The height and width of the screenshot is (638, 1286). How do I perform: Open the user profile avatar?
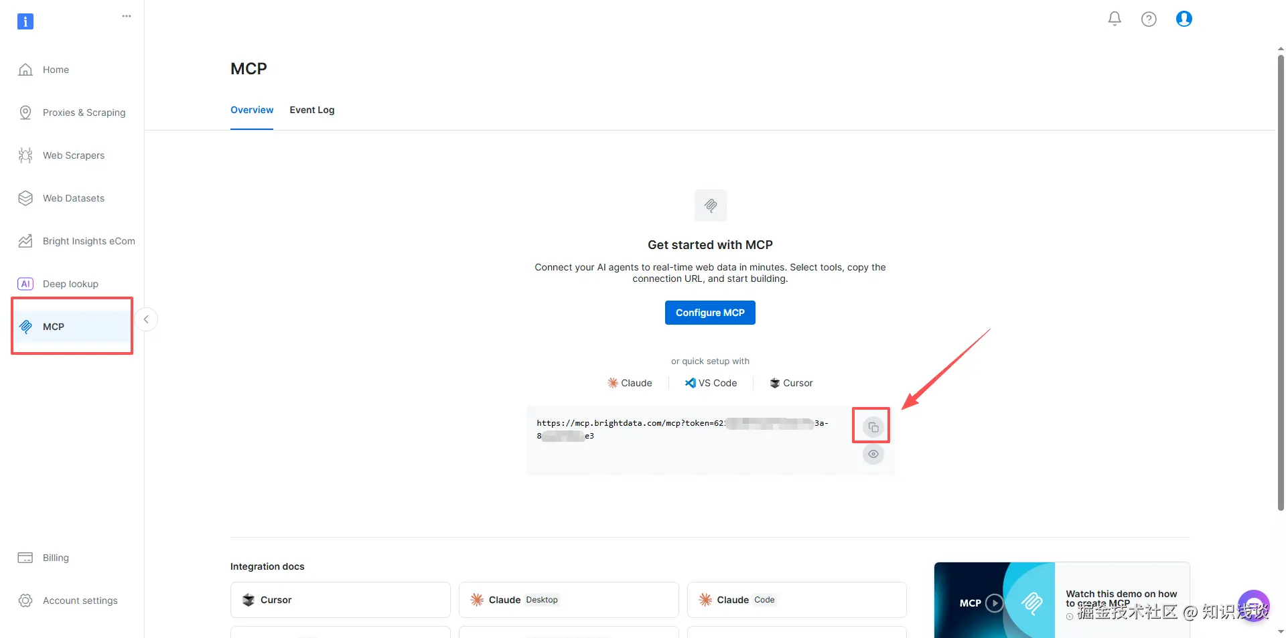[x=1184, y=19]
